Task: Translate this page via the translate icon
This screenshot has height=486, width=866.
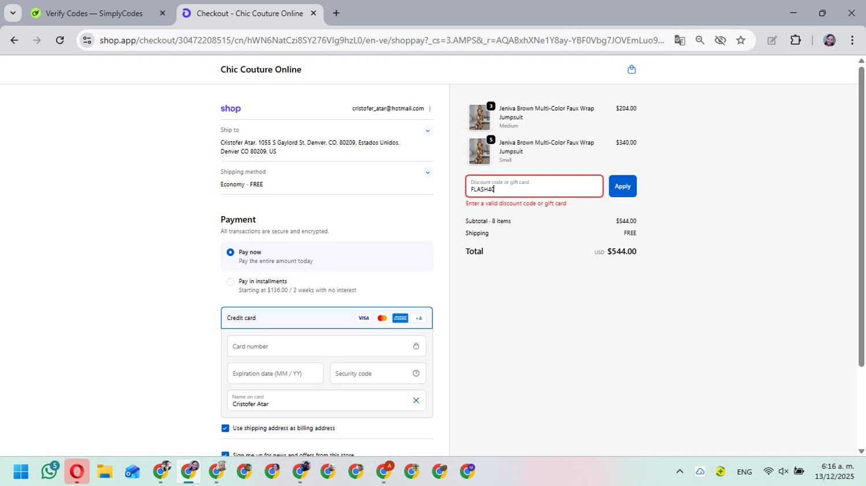Action: click(680, 40)
